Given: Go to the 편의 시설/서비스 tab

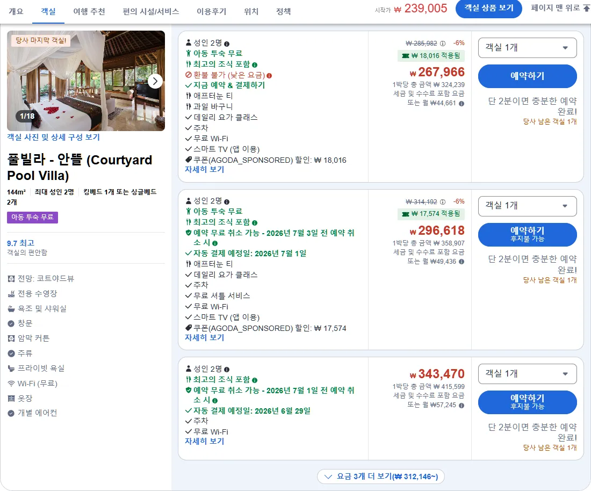Looking at the screenshot, I should [151, 11].
